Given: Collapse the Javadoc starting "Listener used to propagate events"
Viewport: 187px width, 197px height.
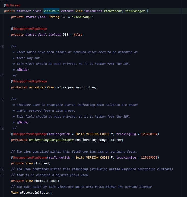Looking at the screenshot, I should [3, 99].
